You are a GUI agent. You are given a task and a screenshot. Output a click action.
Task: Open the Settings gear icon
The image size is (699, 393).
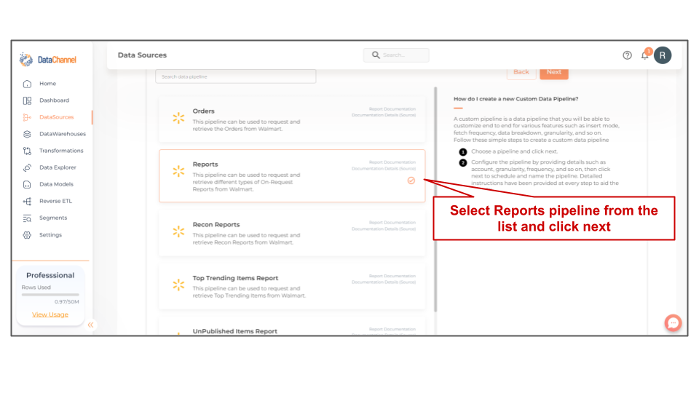click(27, 235)
